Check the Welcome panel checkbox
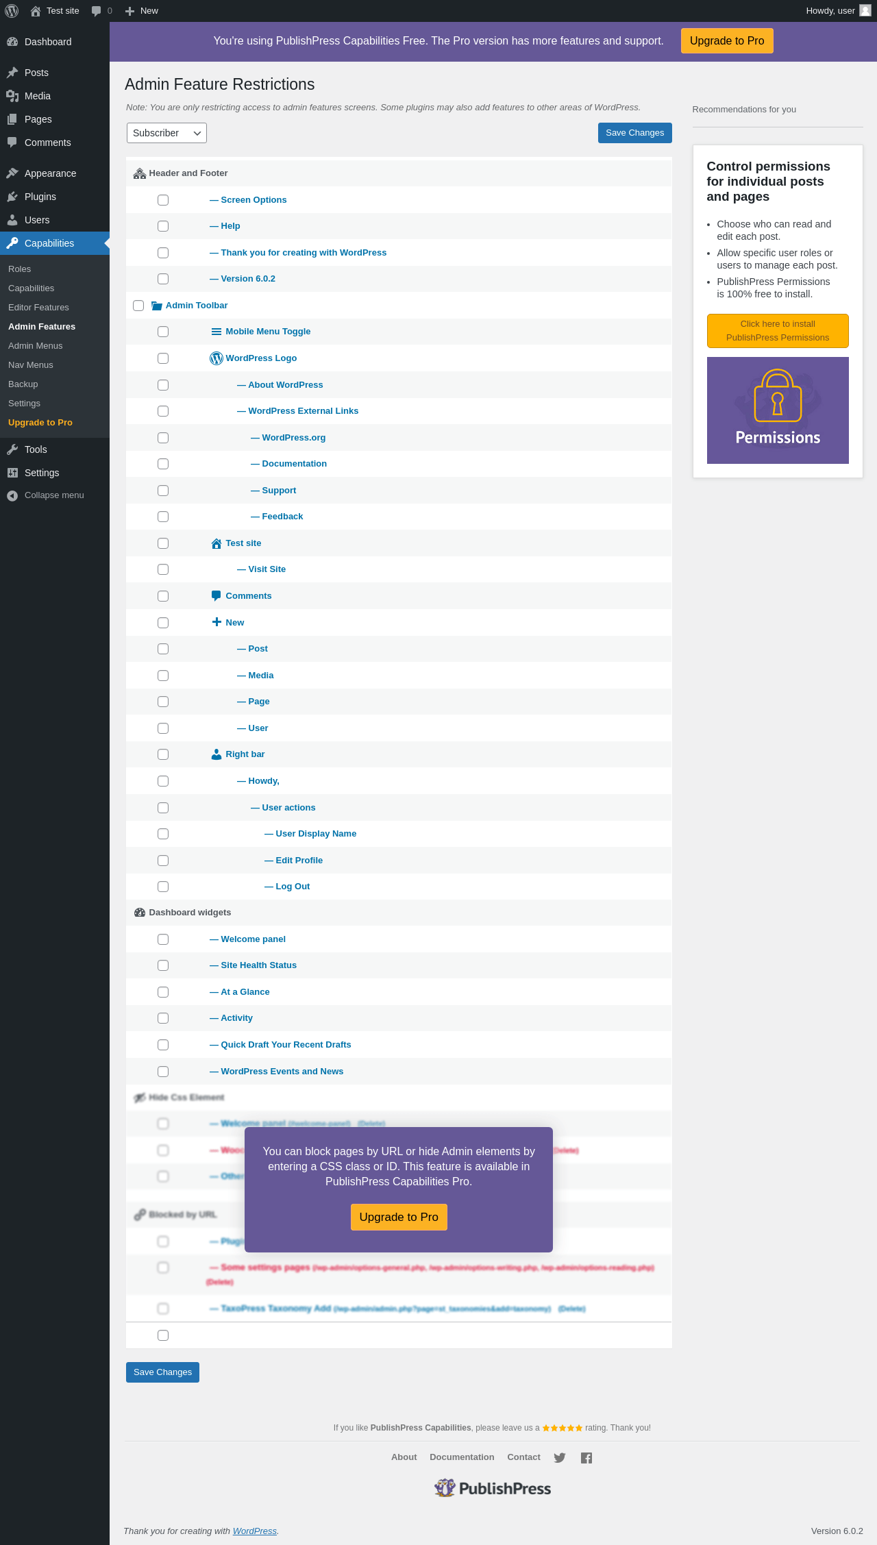 coord(163,939)
